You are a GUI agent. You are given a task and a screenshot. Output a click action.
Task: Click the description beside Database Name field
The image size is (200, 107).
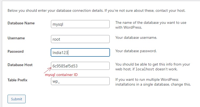click(x=151, y=25)
